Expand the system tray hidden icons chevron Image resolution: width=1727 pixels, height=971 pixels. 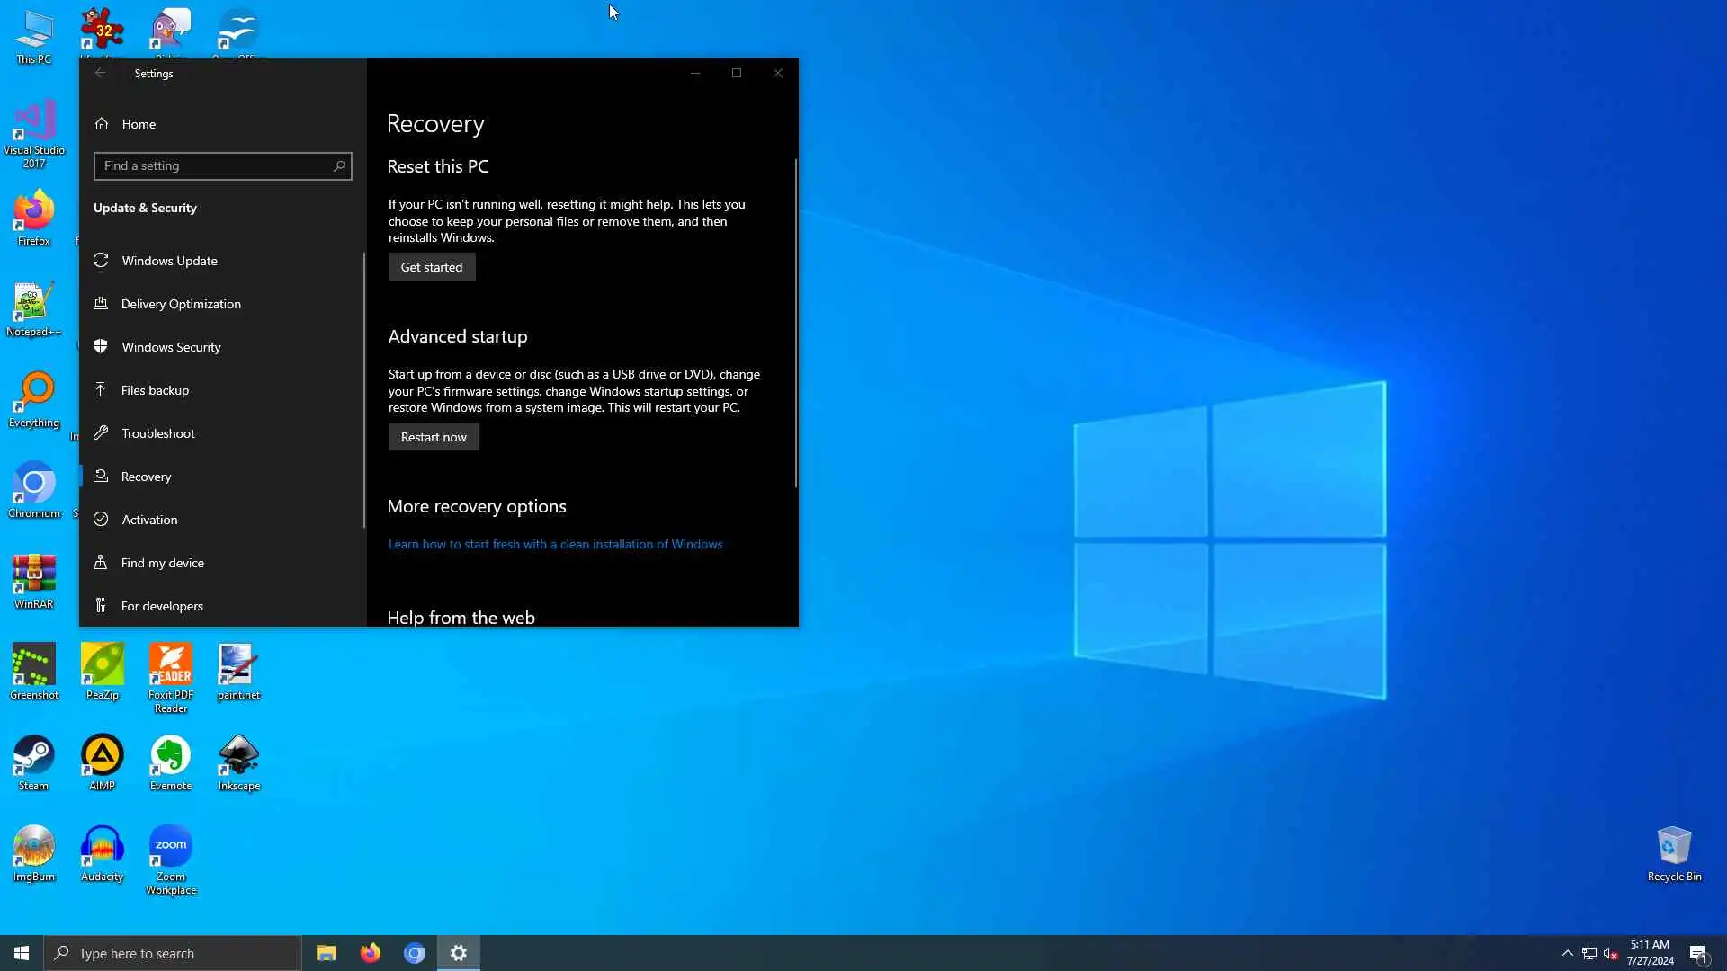[1567, 953]
